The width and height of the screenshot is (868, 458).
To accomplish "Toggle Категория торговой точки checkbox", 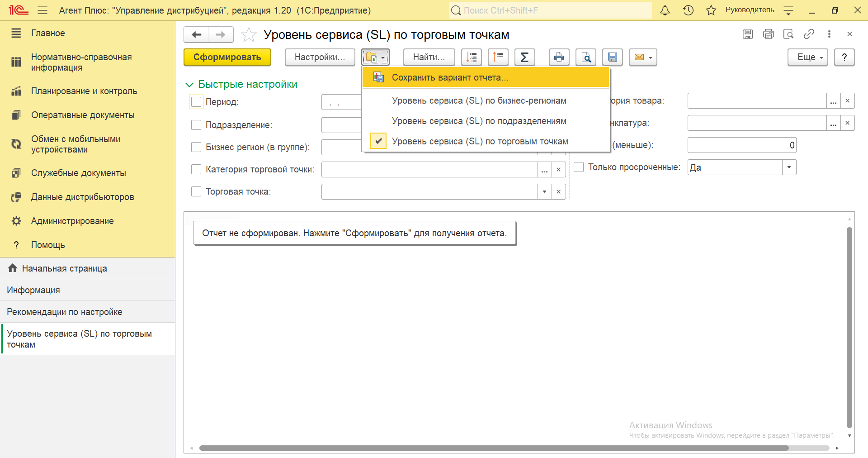I will coord(196,169).
